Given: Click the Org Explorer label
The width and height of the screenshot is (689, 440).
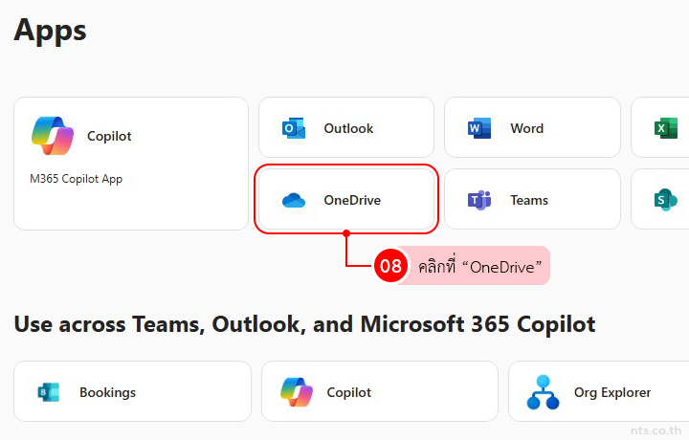Looking at the screenshot, I should [x=612, y=392].
